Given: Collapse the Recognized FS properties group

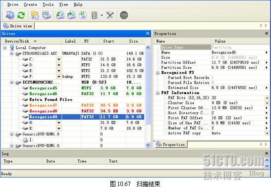Looking at the screenshot, I should click(158, 73).
